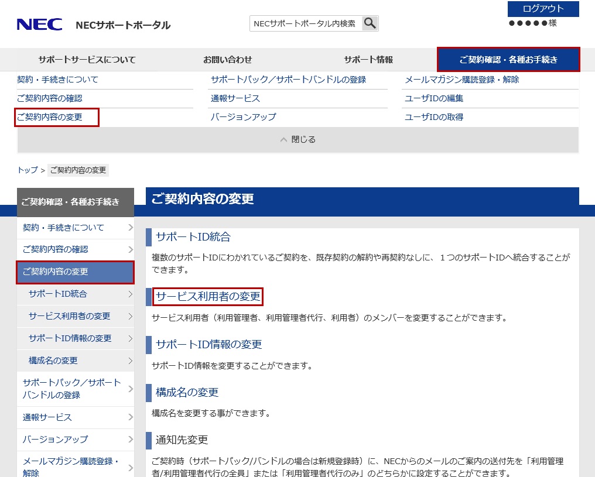595x477 pixels.
Task: Go to トップ in the breadcrumb
Action: click(x=28, y=170)
